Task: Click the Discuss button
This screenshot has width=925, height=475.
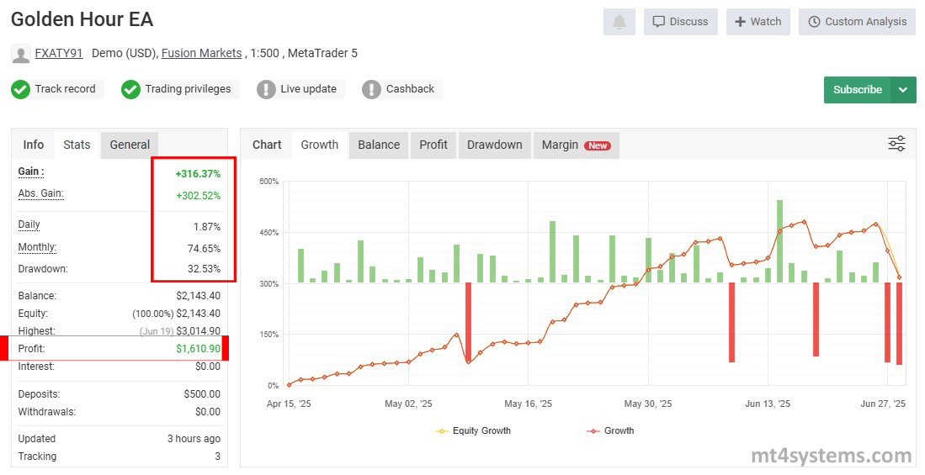Action: click(680, 22)
